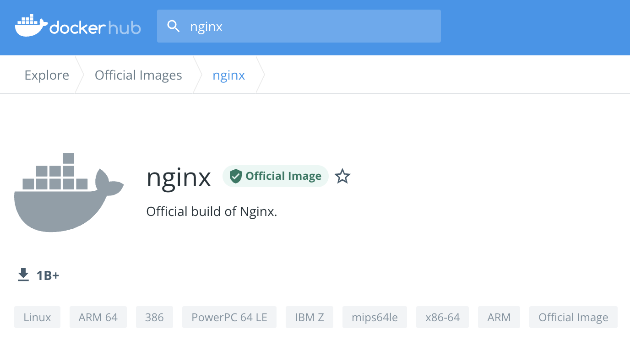Screen dimensions: 630x345
Task: Click the Docker Hub whale logo
Action: (31, 26)
